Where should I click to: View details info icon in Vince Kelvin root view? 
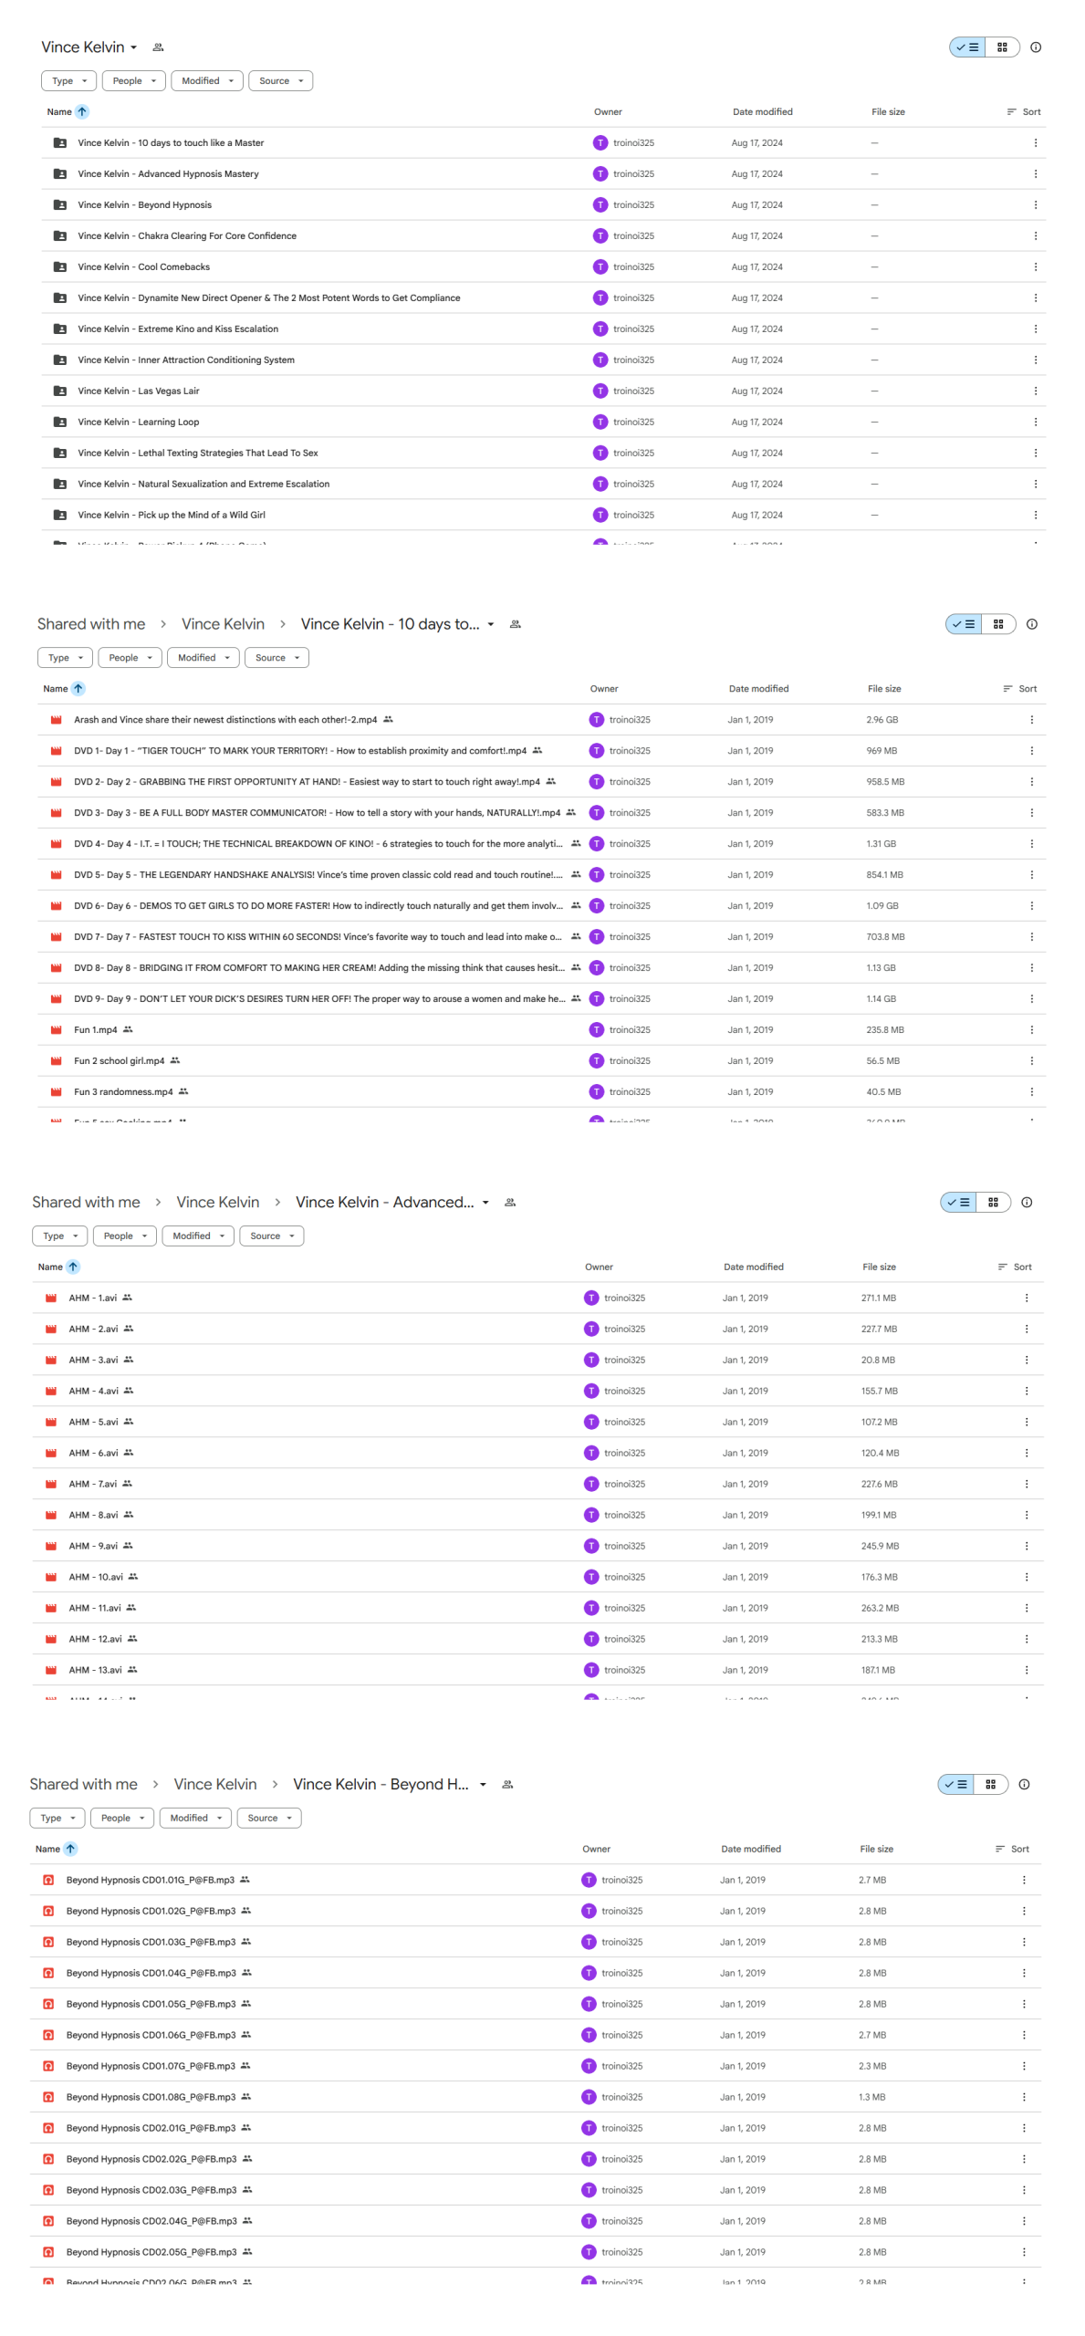[x=1035, y=47]
